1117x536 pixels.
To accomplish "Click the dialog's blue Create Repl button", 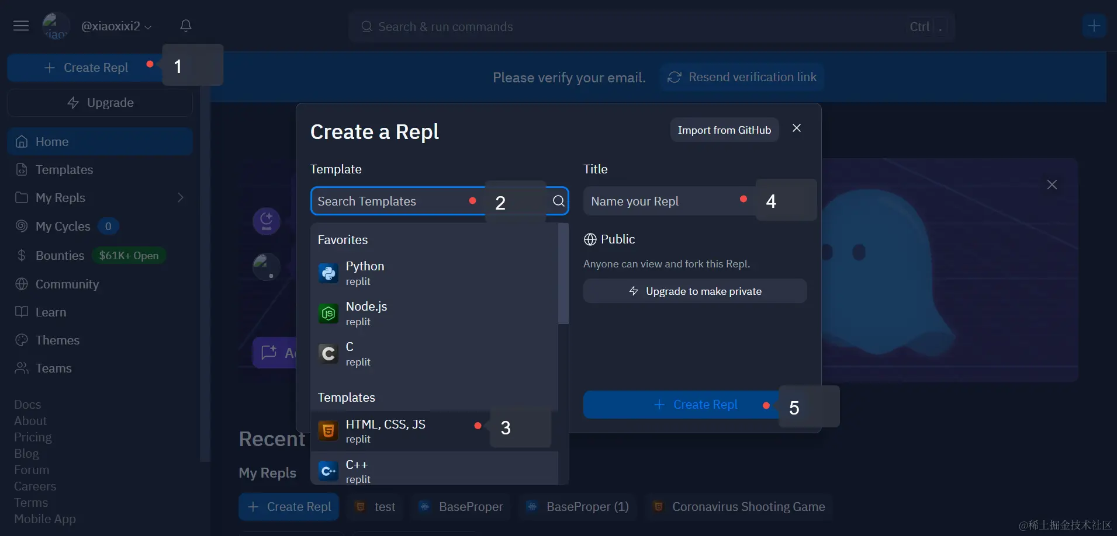I will [695, 405].
